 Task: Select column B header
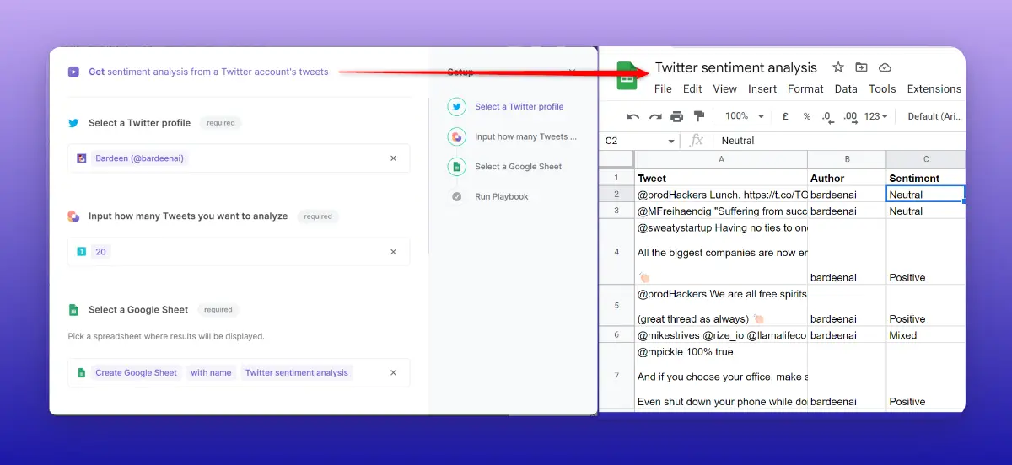tap(847, 160)
